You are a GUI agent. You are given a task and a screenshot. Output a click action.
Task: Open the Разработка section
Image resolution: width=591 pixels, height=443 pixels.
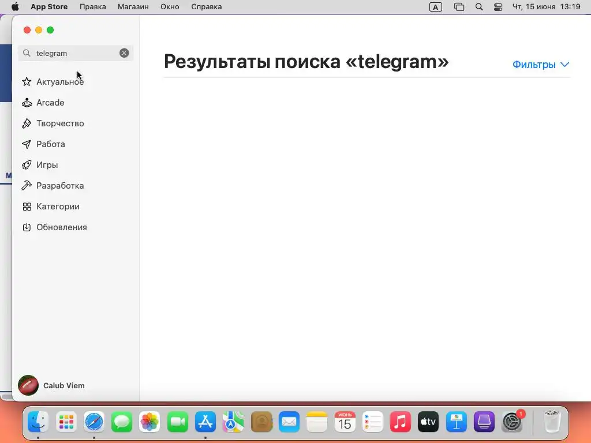(60, 185)
